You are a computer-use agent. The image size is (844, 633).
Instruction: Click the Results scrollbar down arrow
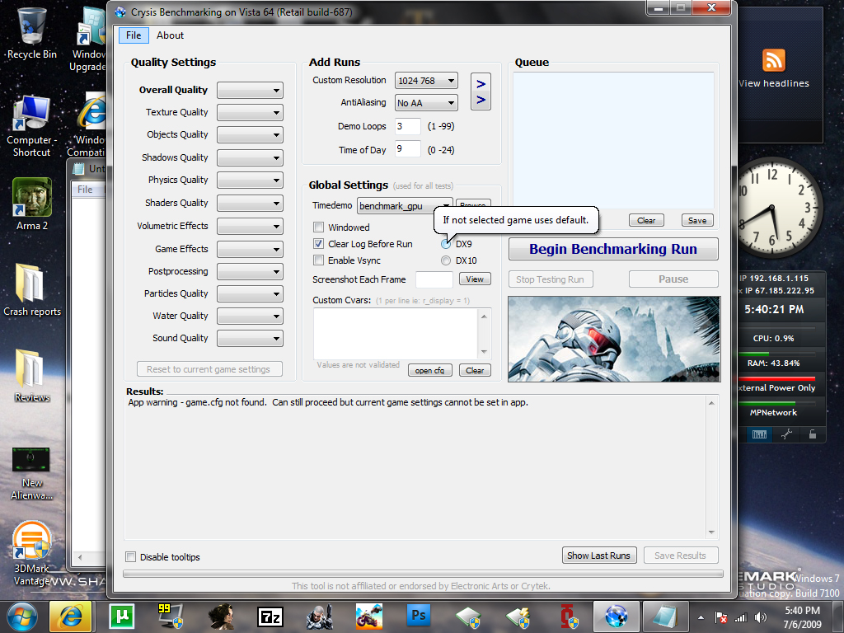coord(711,532)
